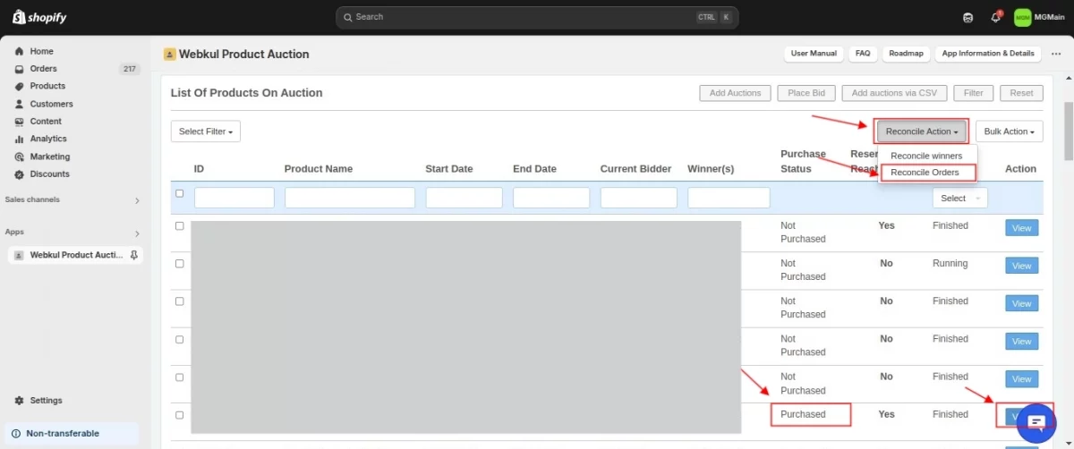Click the Winner(s) filter field

pos(729,198)
